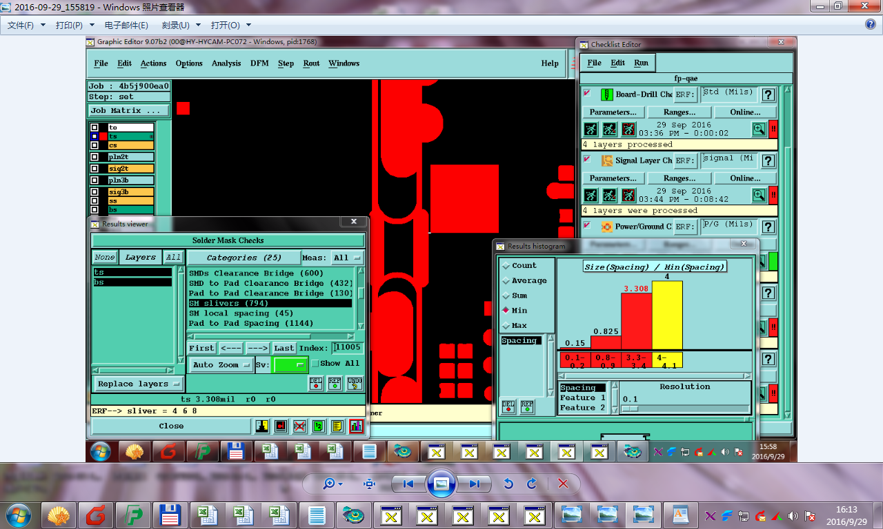This screenshot has height=529, width=883.
Task: Go to next photo in Photo Viewer
Action: [473, 484]
